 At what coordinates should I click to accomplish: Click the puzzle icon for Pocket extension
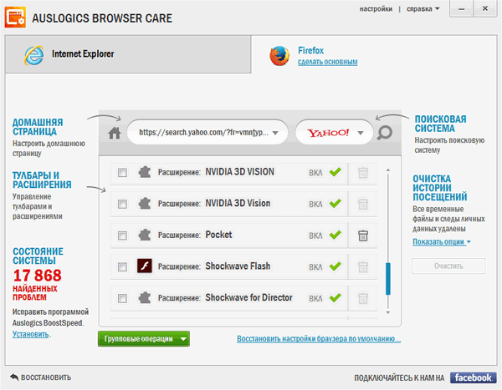(x=145, y=236)
